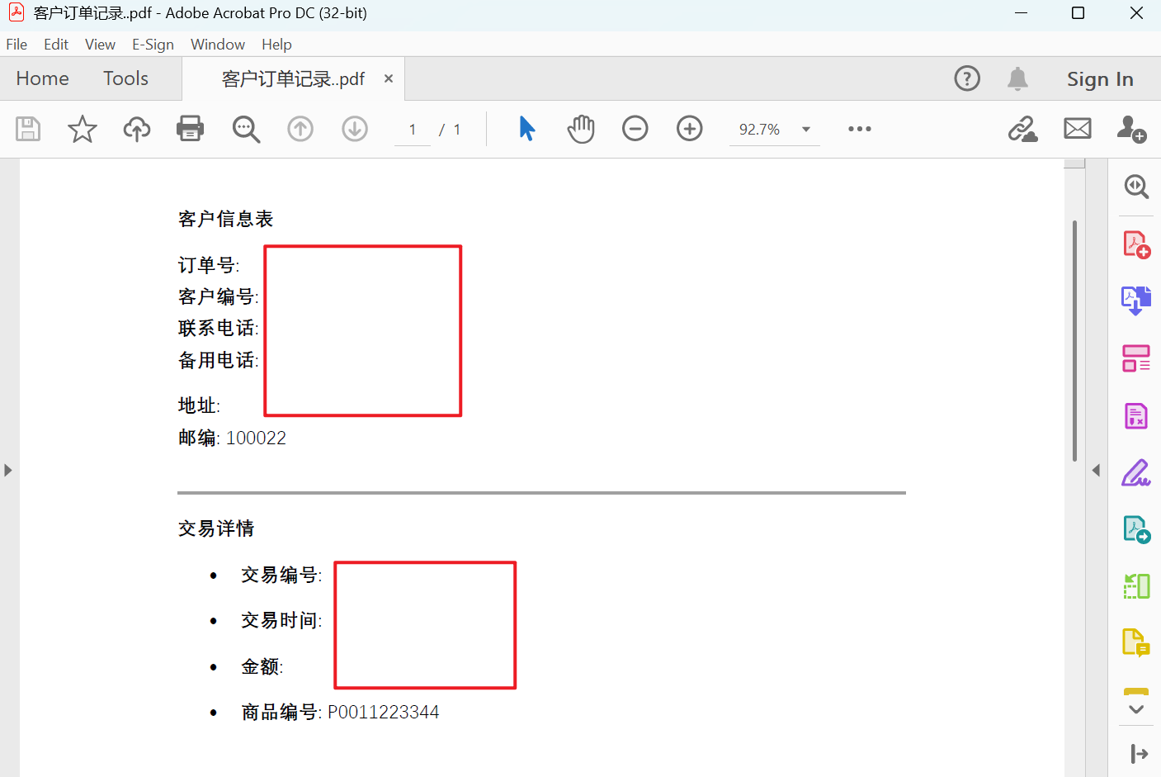
Task: Open the zoom level dropdown
Action: pos(805,129)
